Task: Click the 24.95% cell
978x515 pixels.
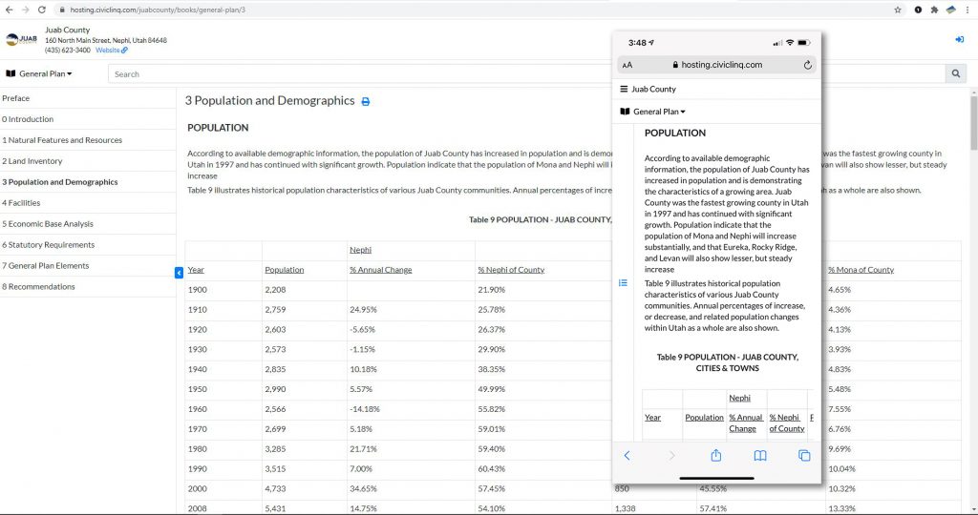Action: (x=363, y=310)
